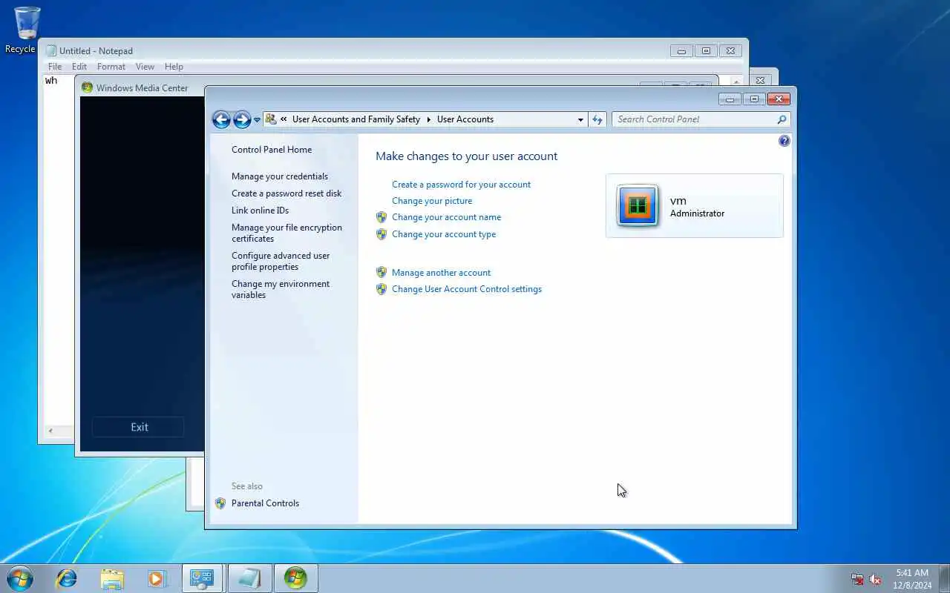Launch Internet Explorer from taskbar
The width and height of the screenshot is (950, 593).
[67, 578]
